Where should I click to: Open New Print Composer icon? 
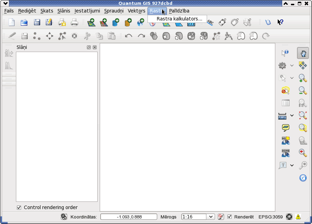(62, 22)
